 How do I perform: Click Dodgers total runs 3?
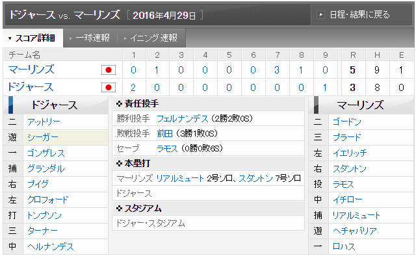[x=352, y=88]
